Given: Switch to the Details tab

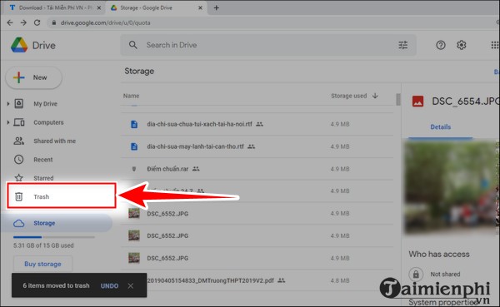Looking at the screenshot, I should point(440,127).
